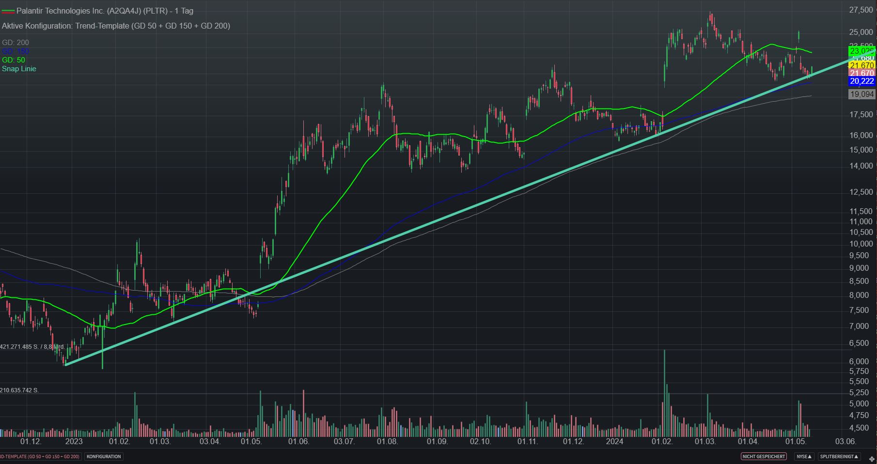Screen dimensions: 877x464
Task: Click the 01.02. date after the 2023 label
Action: [119, 442]
